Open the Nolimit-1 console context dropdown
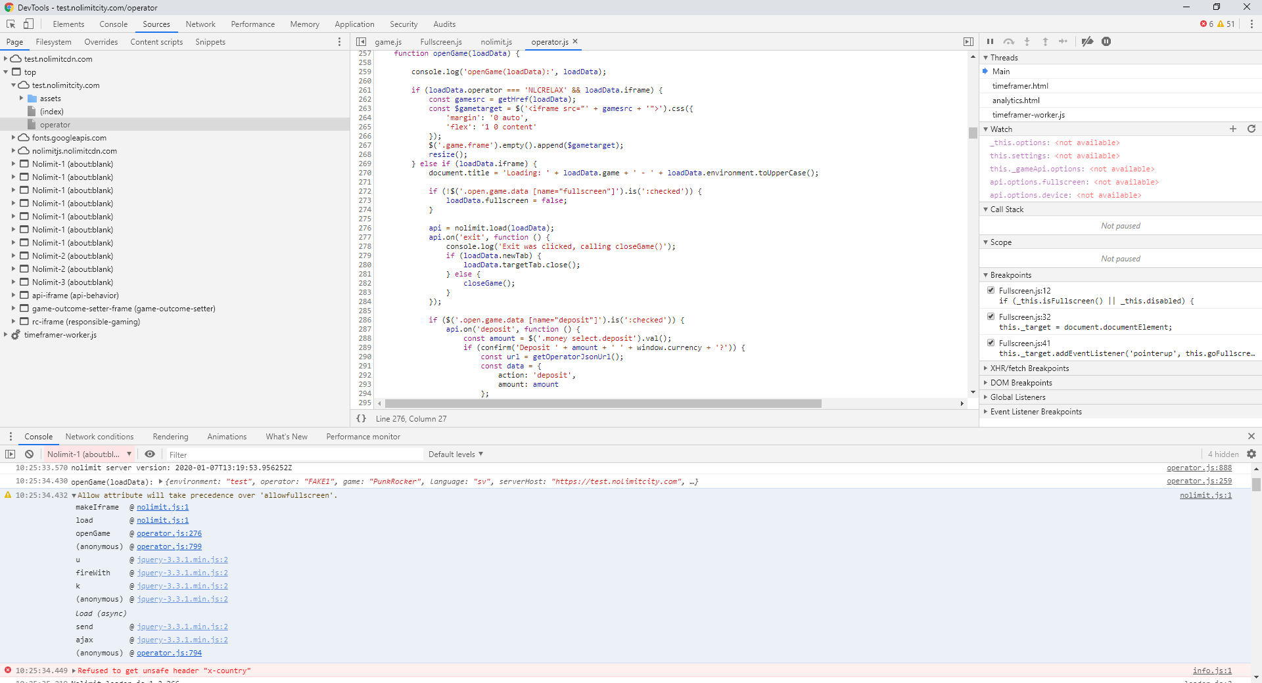 pyautogui.click(x=89, y=454)
